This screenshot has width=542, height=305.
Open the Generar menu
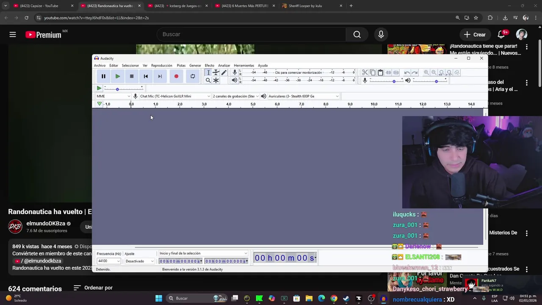click(195, 66)
